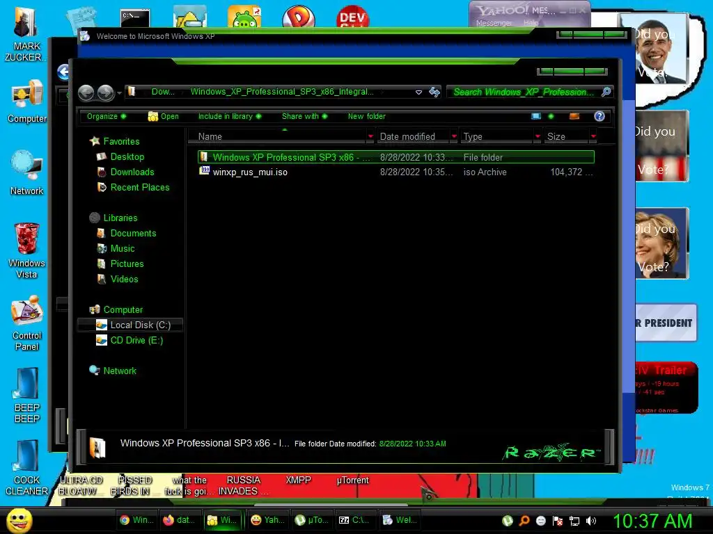Image resolution: width=713 pixels, height=534 pixels.
Task: Open Pictures library
Action: coord(127,264)
